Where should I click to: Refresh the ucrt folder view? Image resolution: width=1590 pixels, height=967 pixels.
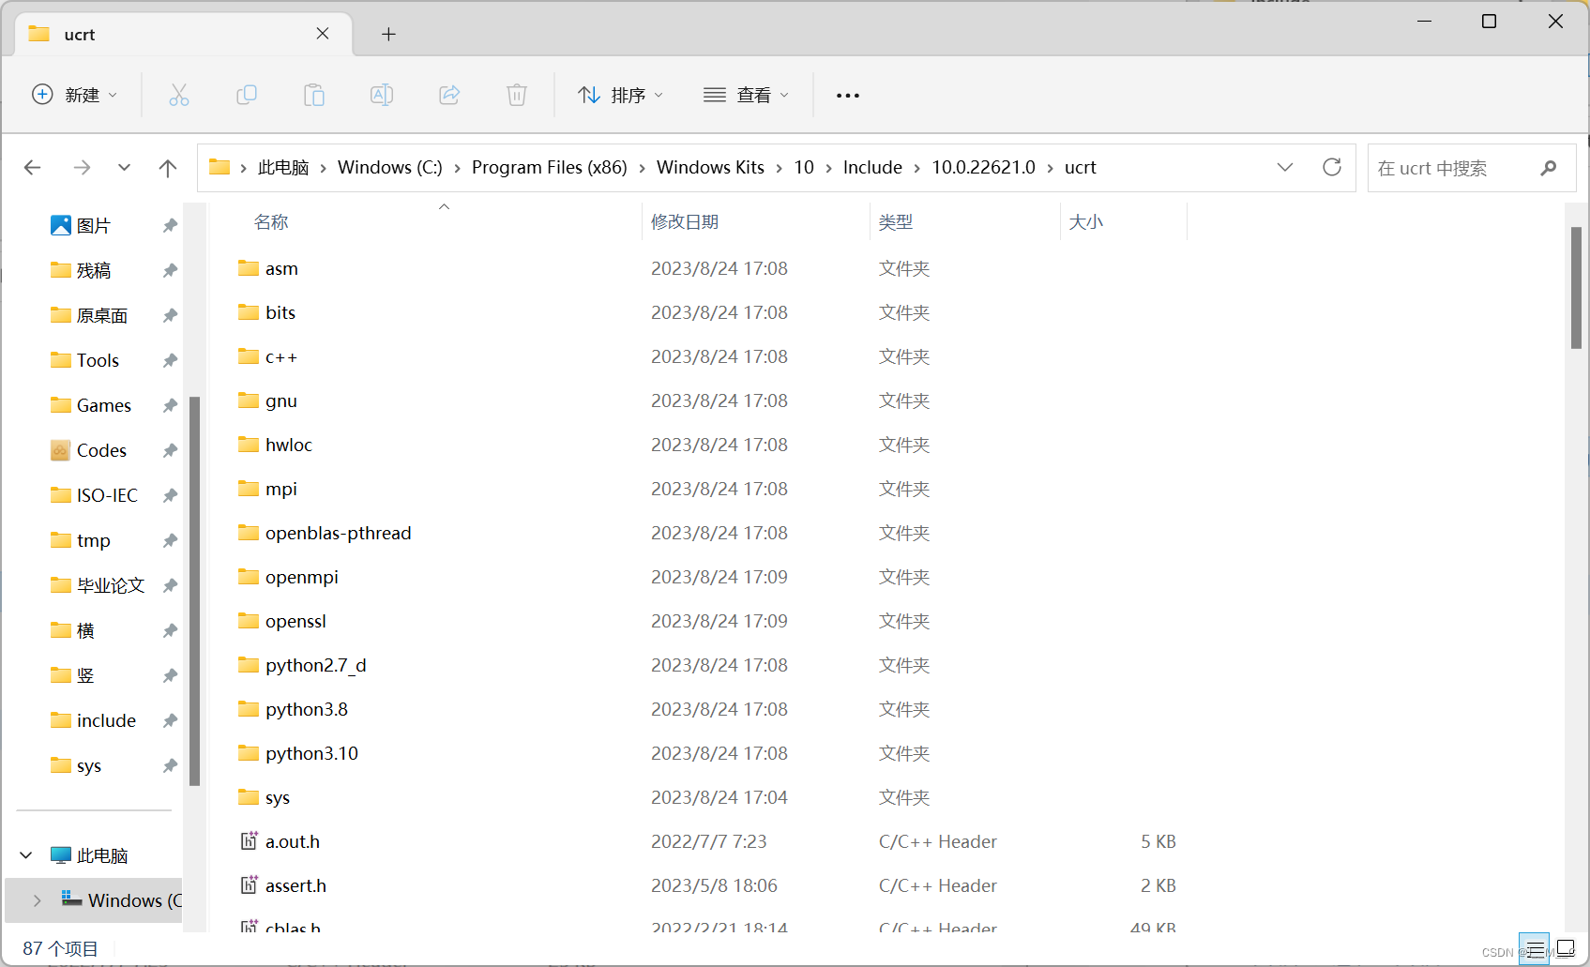[x=1332, y=167]
